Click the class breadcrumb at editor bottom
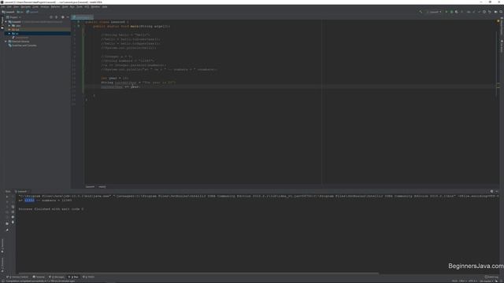Viewport: 504px width, 283px height. pyautogui.click(x=90, y=187)
